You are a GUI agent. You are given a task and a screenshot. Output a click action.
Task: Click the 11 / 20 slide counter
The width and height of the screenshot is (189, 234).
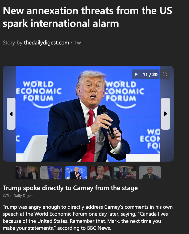pyautogui.click(x=150, y=75)
